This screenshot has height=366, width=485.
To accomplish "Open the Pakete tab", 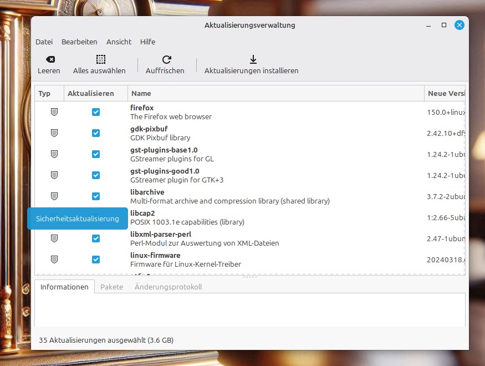I will (111, 287).
